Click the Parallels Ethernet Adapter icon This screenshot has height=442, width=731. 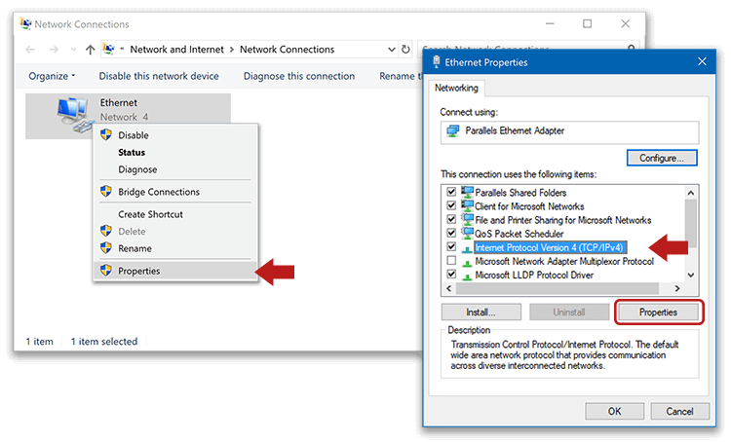click(452, 131)
